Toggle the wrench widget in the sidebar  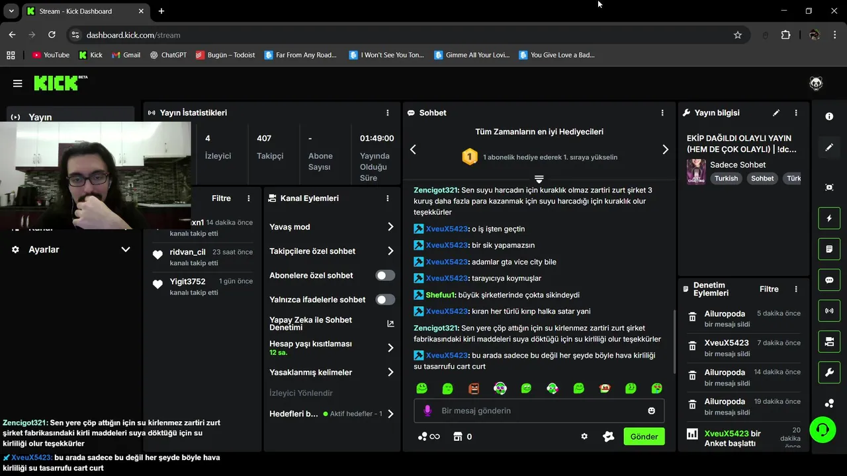tap(829, 372)
